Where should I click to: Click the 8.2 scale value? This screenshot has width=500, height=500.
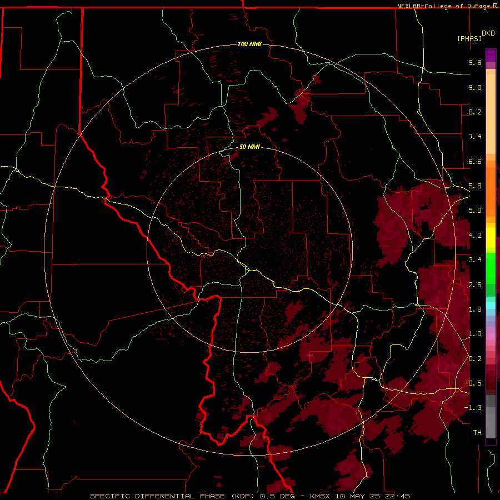coord(475,112)
